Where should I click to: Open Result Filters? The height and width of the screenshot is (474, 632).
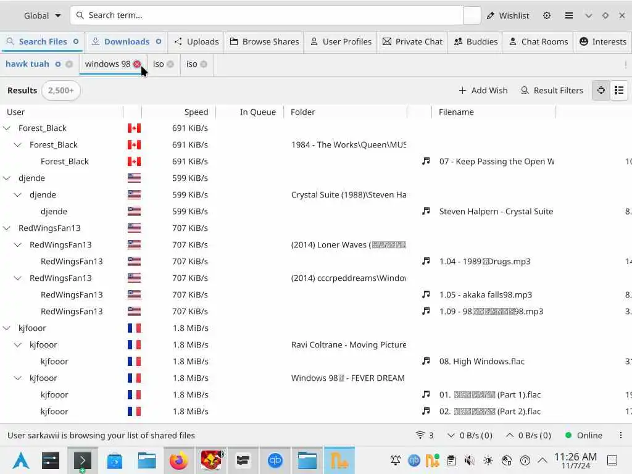click(552, 90)
